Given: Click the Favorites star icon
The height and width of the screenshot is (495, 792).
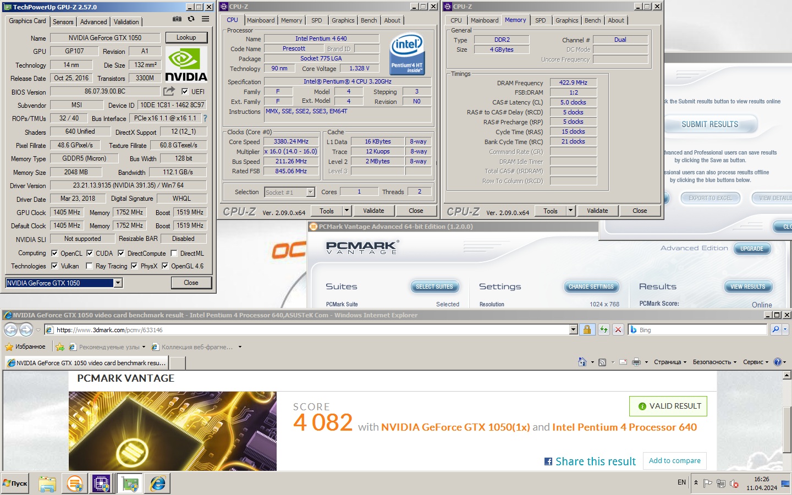Looking at the screenshot, I should [x=9, y=347].
